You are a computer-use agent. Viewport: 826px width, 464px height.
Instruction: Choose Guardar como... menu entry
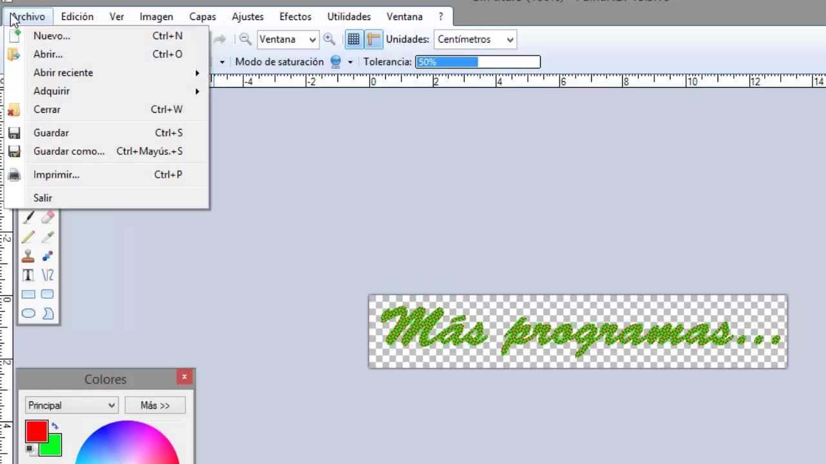108,151
